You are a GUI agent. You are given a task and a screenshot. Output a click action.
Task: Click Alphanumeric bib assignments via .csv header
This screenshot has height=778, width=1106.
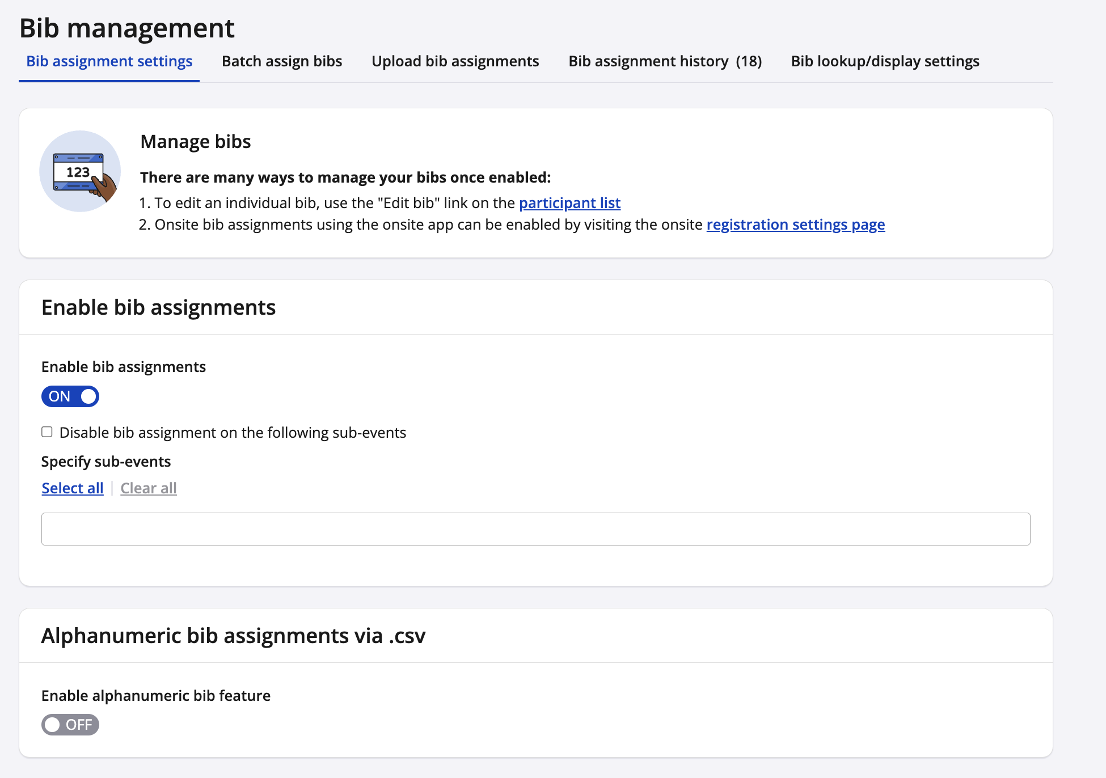click(x=233, y=636)
